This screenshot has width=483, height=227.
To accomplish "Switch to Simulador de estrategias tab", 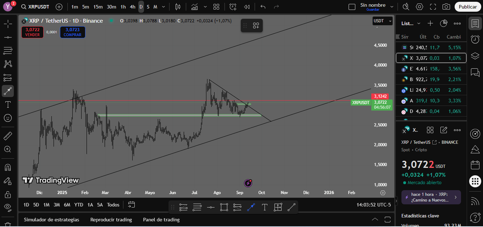I will [x=51, y=220].
